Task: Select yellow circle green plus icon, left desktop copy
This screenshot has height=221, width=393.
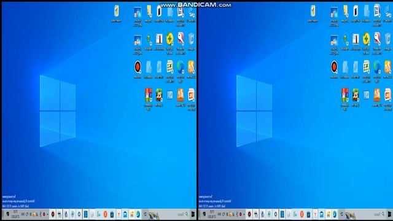Action: point(170,39)
